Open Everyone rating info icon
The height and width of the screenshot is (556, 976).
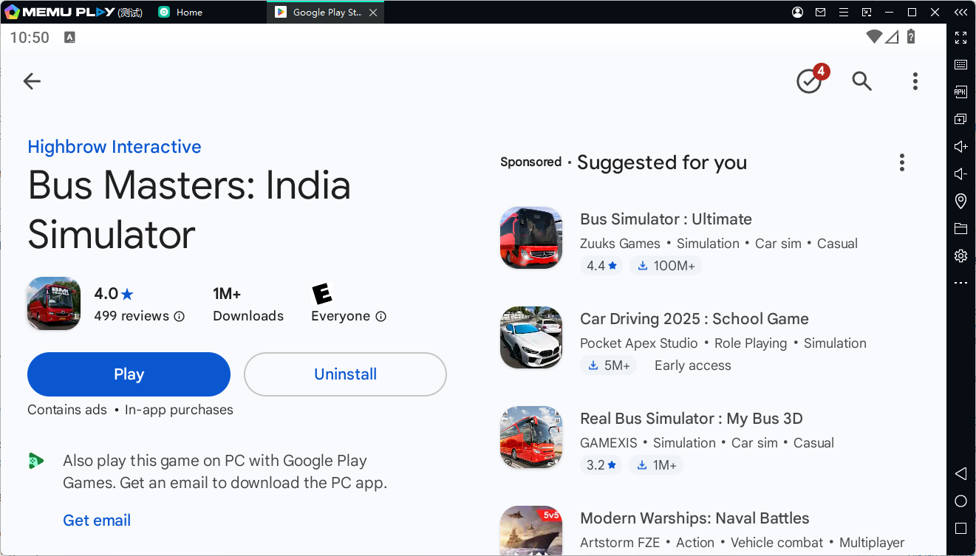[x=380, y=316]
